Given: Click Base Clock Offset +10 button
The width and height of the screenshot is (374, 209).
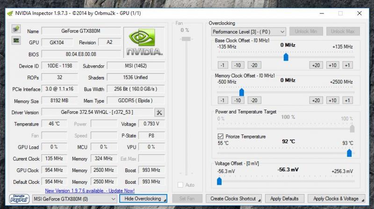Looking at the screenshot, I should point(332,65).
